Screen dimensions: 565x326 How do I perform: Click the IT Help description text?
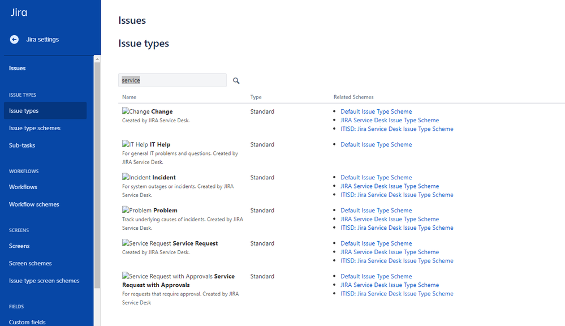(180, 157)
